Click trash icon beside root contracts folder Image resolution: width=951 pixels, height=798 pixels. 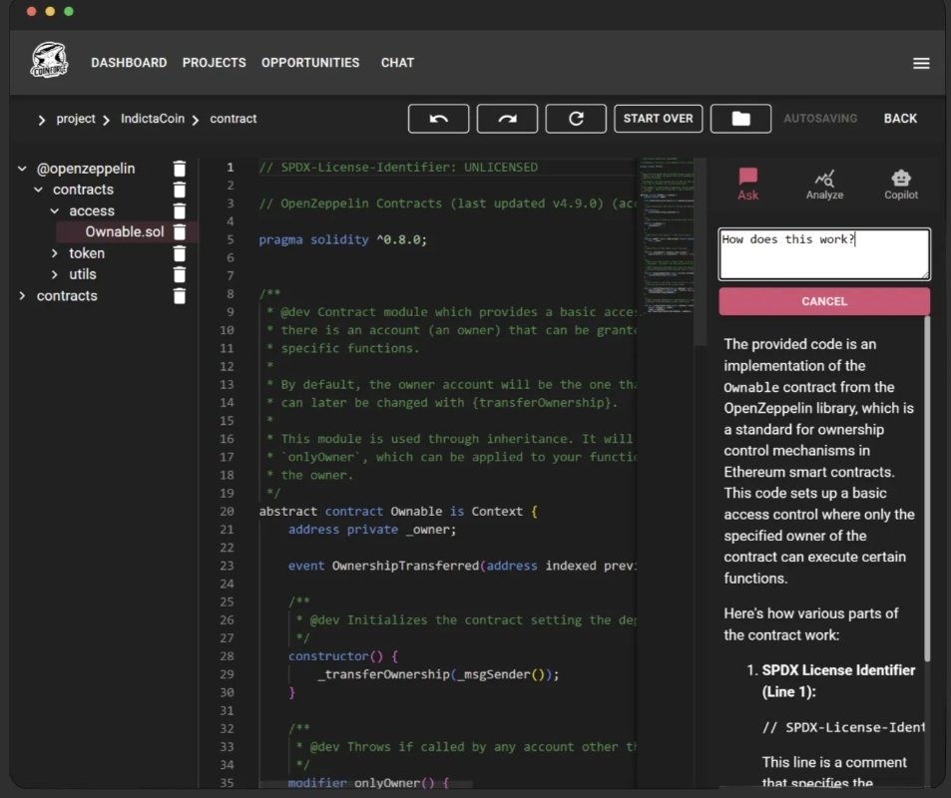pos(179,296)
